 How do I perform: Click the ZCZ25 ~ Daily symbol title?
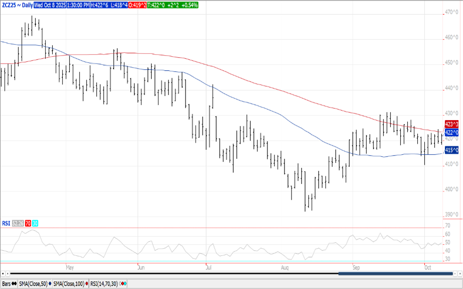[17, 5]
